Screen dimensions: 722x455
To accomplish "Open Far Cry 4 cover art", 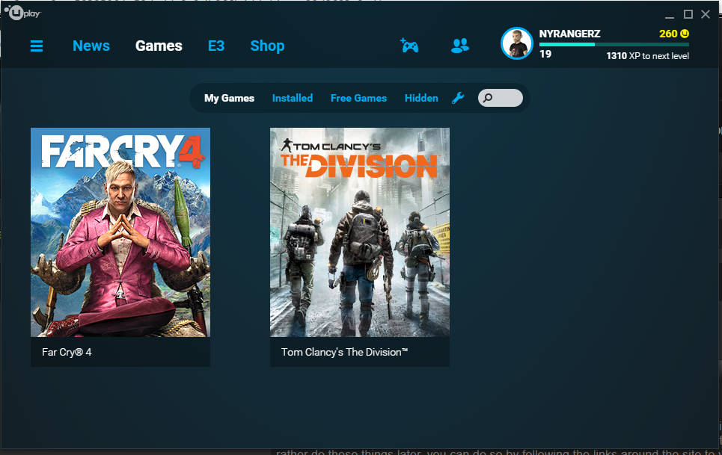I will [x=120, y=232].
